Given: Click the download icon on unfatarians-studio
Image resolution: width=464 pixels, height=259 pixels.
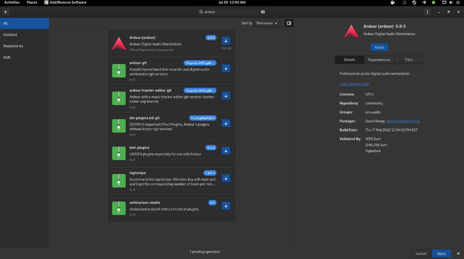Looking at the screenshot, I should 226,206.
